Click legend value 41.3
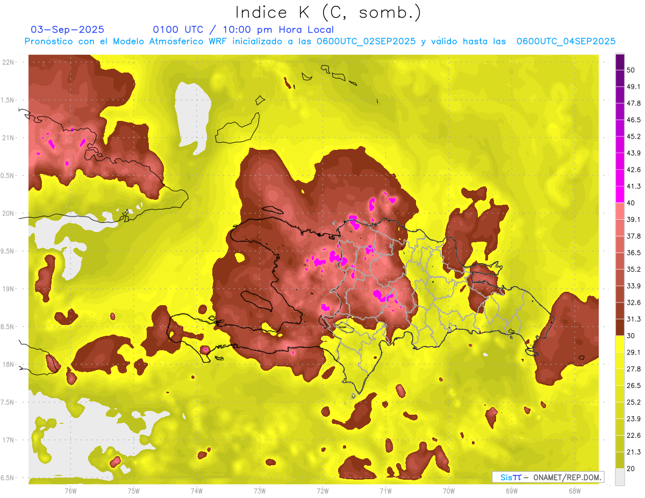645x498 pixels. click(634, 187)
